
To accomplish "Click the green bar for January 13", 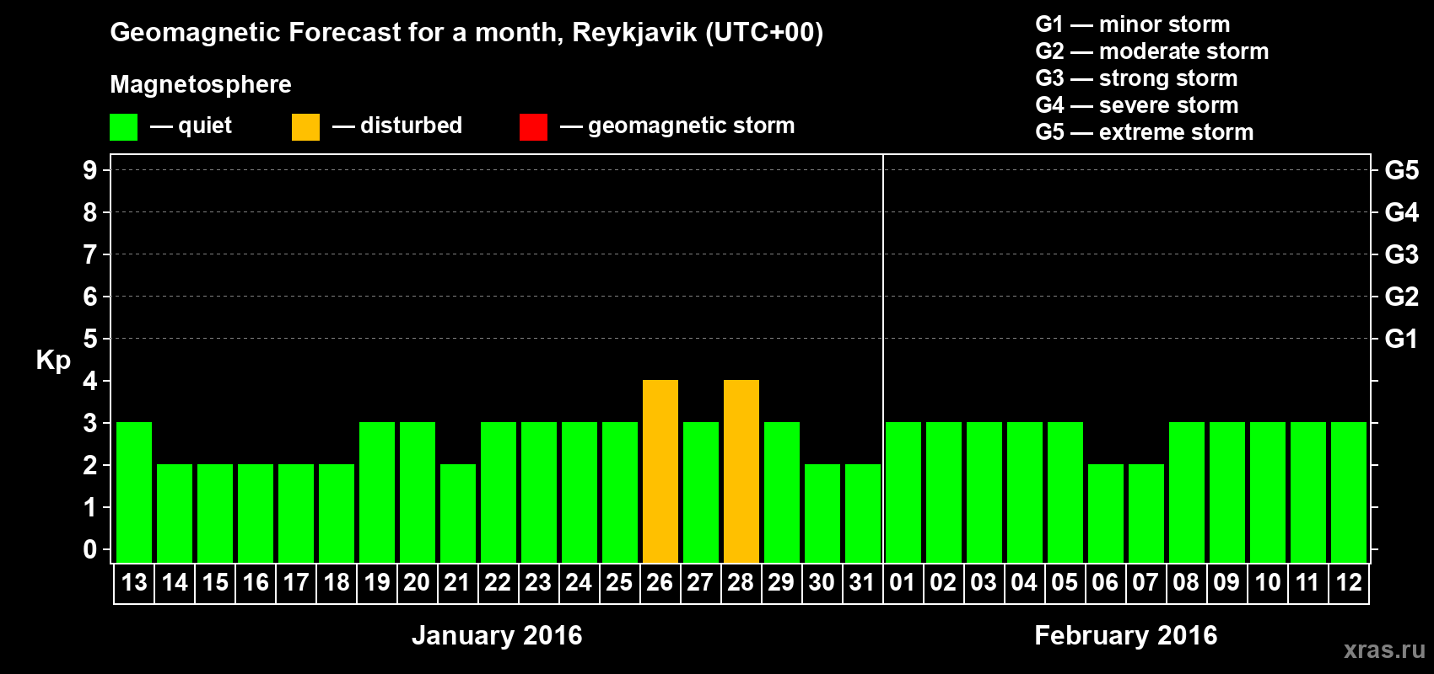I will coord(134,492).
